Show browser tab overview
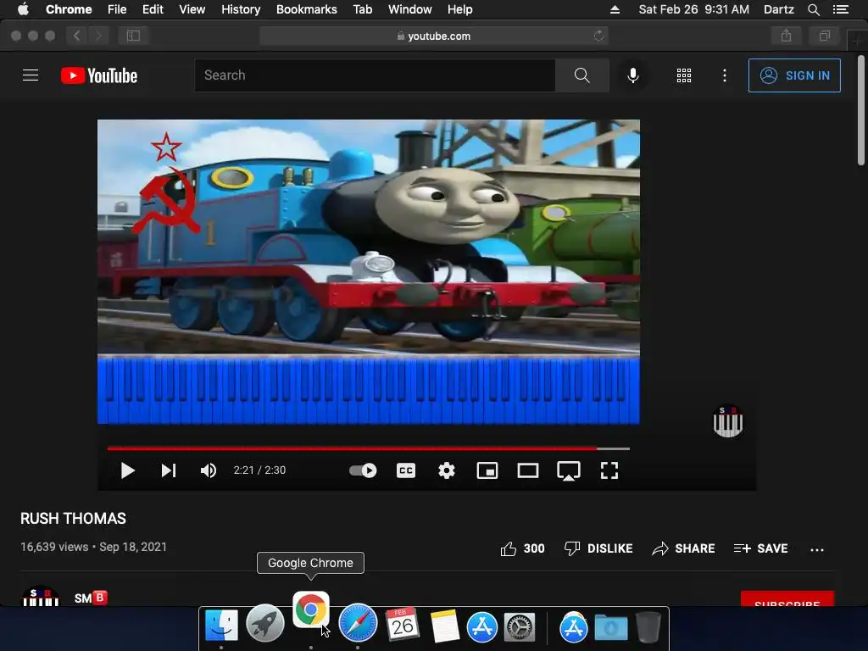This screenshot has width=868, height=651. point(824,36)
